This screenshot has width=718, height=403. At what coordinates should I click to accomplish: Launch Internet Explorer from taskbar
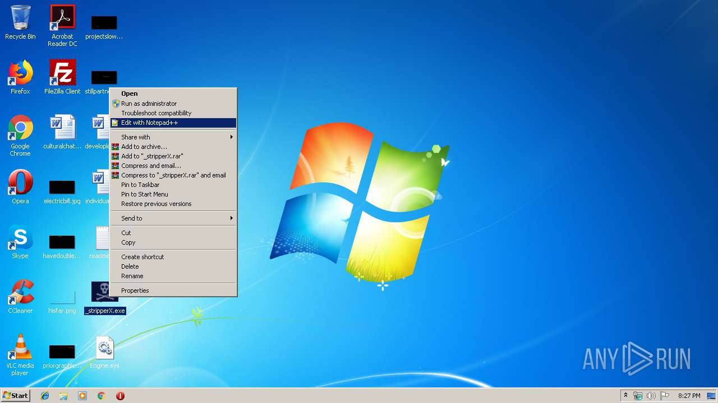click(45, 396)
